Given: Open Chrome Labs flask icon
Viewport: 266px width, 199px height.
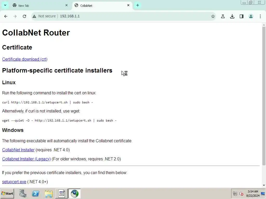Looking at the screenshot, I should click(223, 16).
